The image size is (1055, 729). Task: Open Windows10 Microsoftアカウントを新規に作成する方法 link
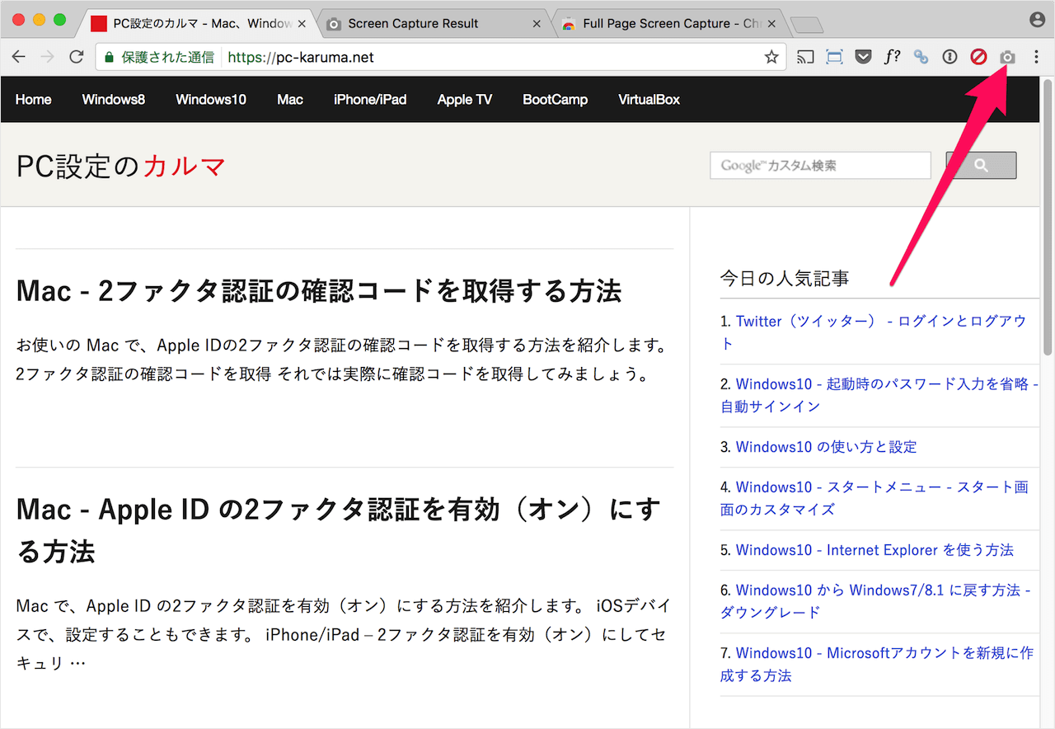point(876,664)
